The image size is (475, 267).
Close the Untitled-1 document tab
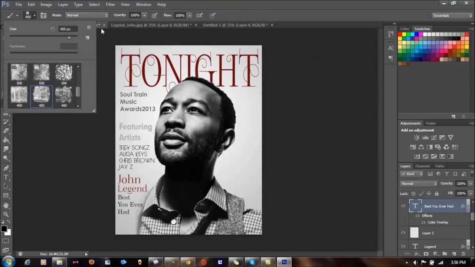[x=272, y=25]
